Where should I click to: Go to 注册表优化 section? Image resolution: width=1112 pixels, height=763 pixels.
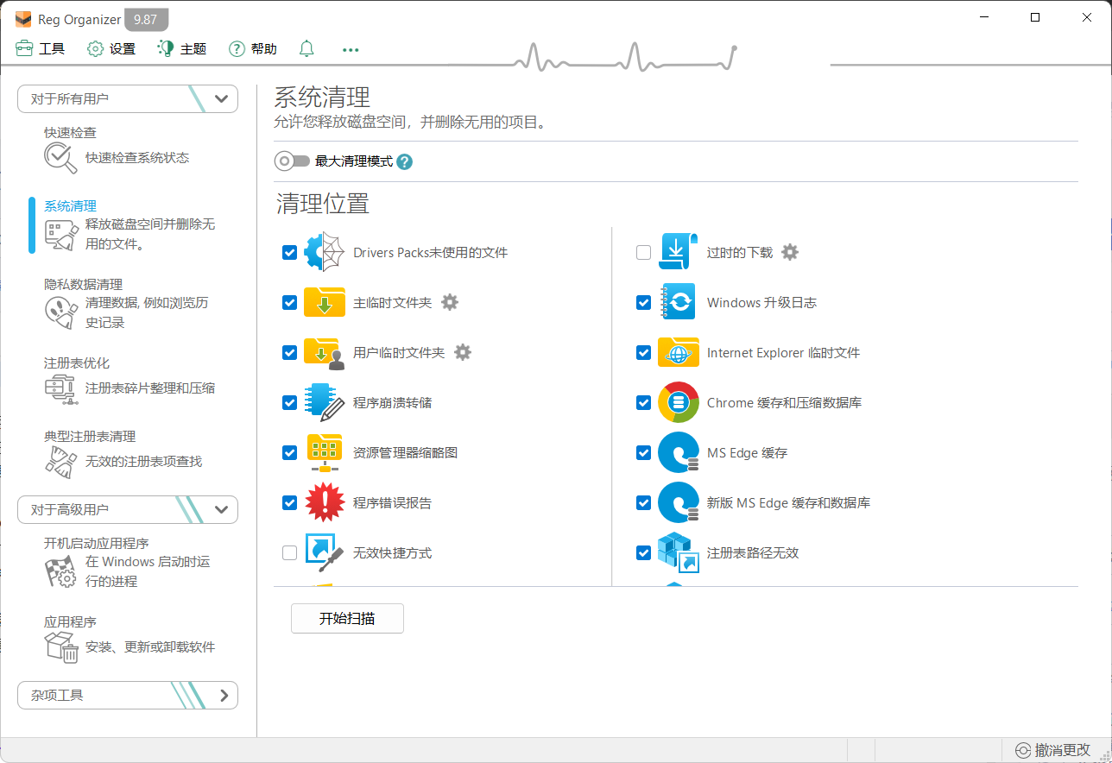[x=77, y=363]
